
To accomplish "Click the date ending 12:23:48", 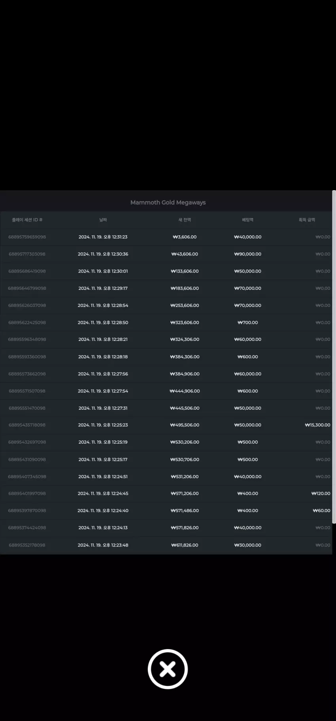I will point(103,545).
